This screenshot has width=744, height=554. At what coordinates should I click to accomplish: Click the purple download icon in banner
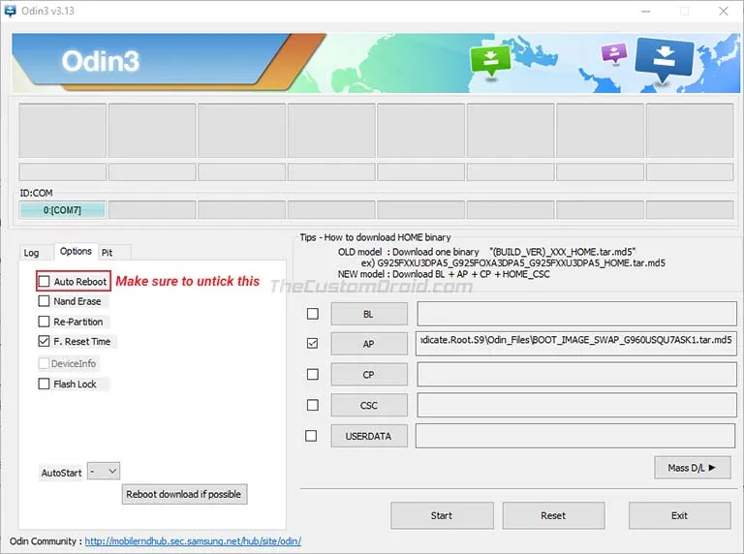click(614, 52)
